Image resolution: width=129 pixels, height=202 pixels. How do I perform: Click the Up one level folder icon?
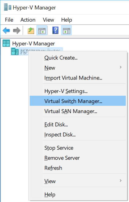coord(31,30)
